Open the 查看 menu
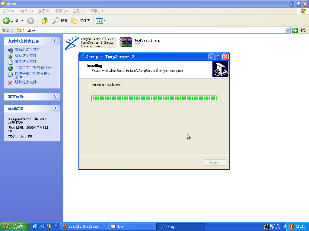This screenshot has height=231, width=309. click(x=44, y=11)
